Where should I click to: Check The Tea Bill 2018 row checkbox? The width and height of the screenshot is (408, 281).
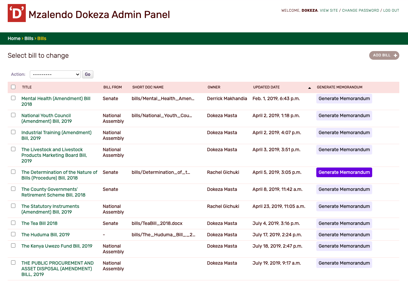coord(13,223)
